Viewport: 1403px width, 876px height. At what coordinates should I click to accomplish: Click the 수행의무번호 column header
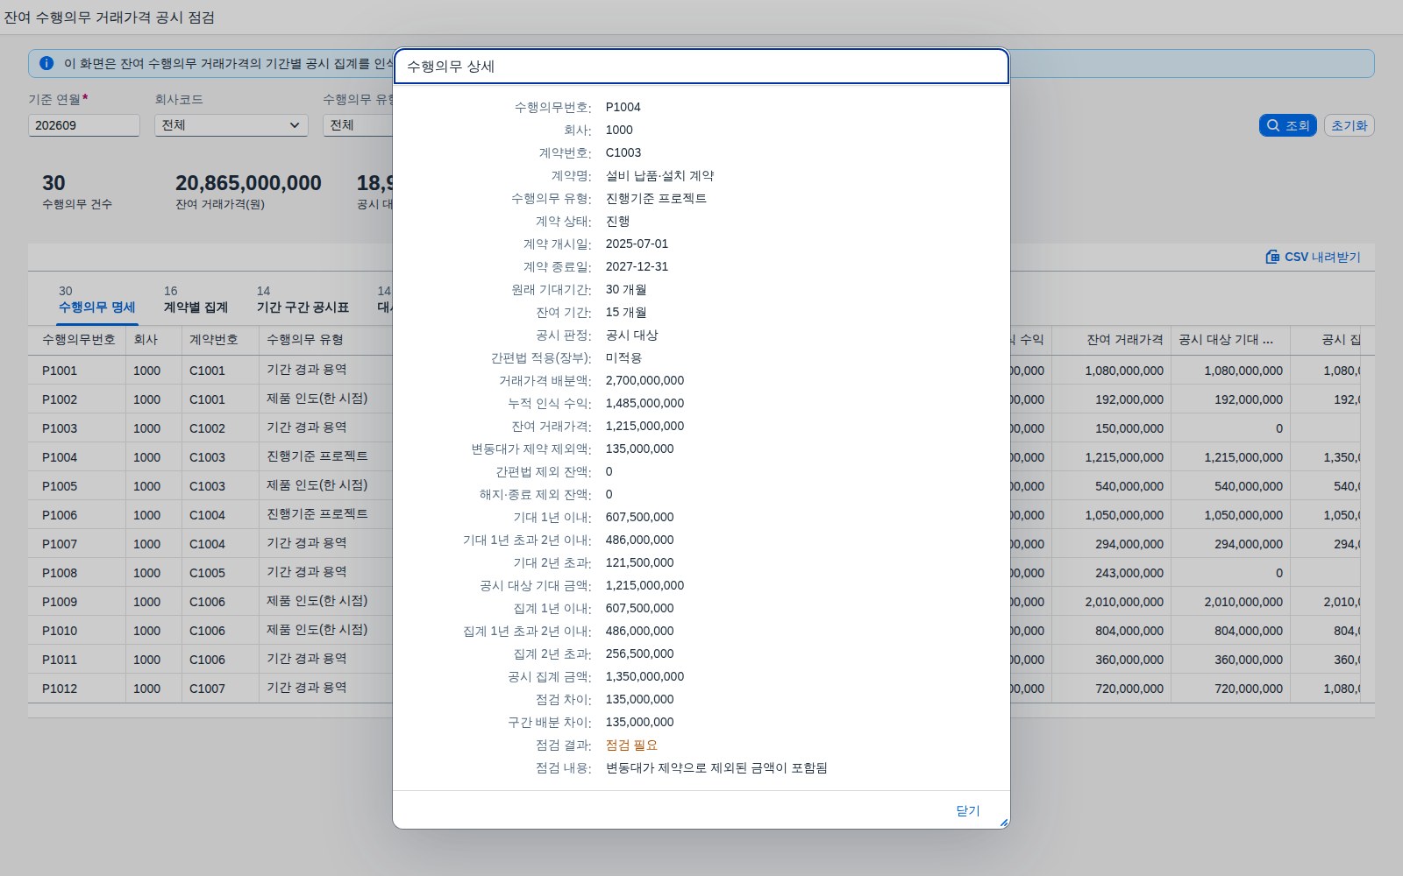pos(79,340)
